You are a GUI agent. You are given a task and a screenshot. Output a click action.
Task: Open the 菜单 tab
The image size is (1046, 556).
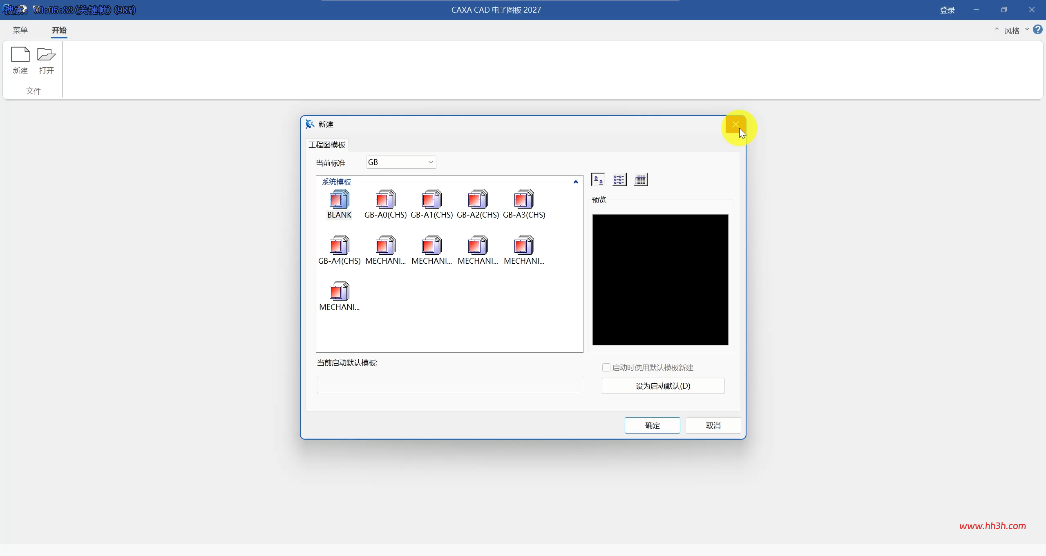click(20, 30)
